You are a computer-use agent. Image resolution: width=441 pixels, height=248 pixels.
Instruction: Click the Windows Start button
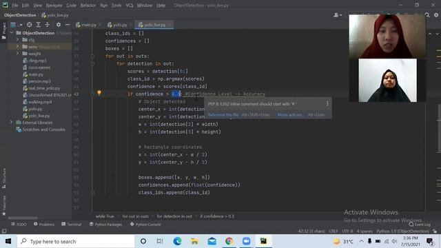click(x=8, y=241)
